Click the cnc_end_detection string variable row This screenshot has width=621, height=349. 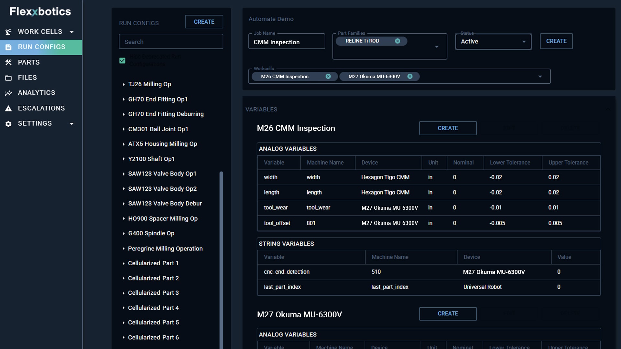click(x=429, y=272)
